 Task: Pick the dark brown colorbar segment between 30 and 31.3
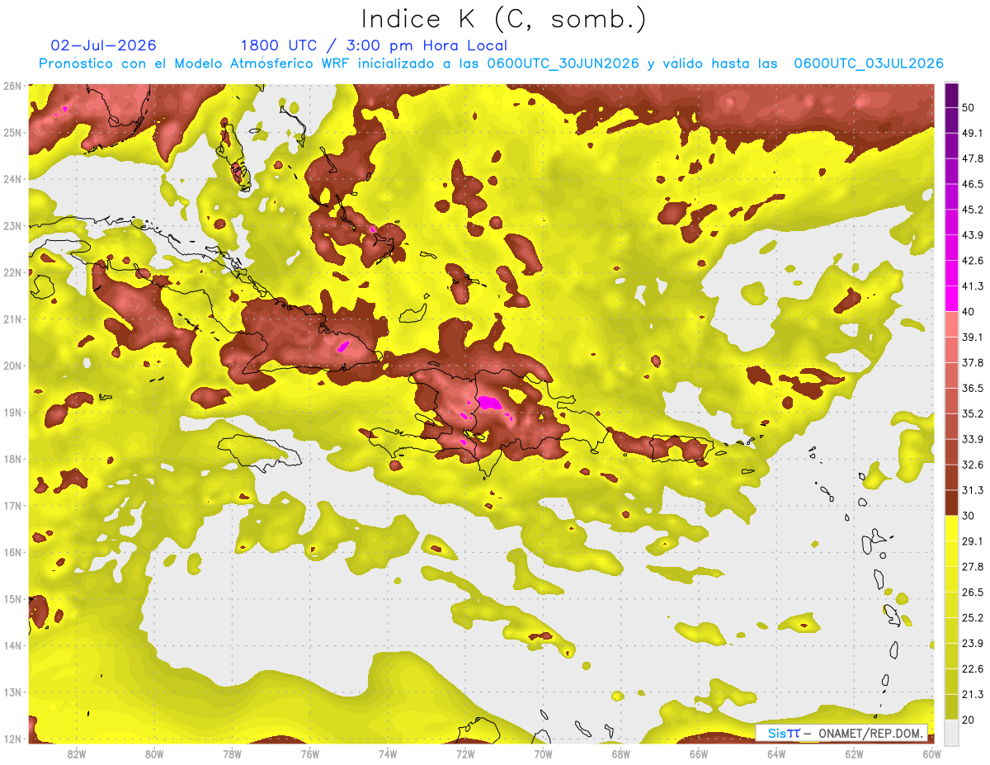click(x=951, y=503)
